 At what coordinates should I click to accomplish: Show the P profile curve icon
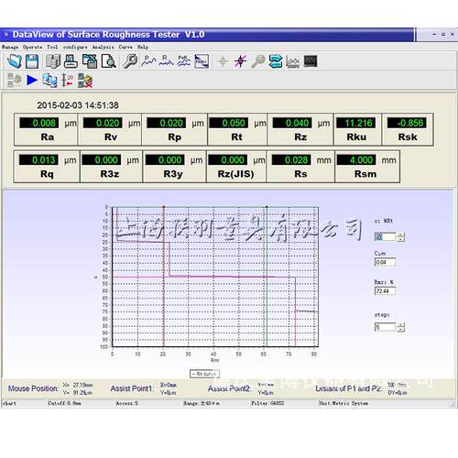149,61
